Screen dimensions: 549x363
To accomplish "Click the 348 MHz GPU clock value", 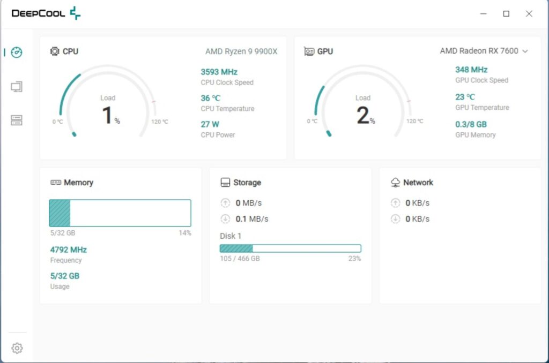I will click(471, 70).
